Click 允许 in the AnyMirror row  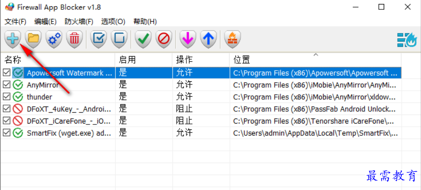pyautogui.click(x=185, y=85)
